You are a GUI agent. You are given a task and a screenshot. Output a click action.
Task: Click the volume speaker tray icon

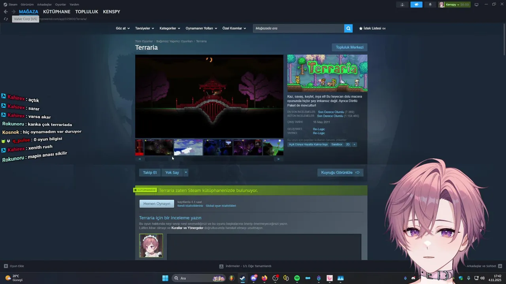pos(482,278)
